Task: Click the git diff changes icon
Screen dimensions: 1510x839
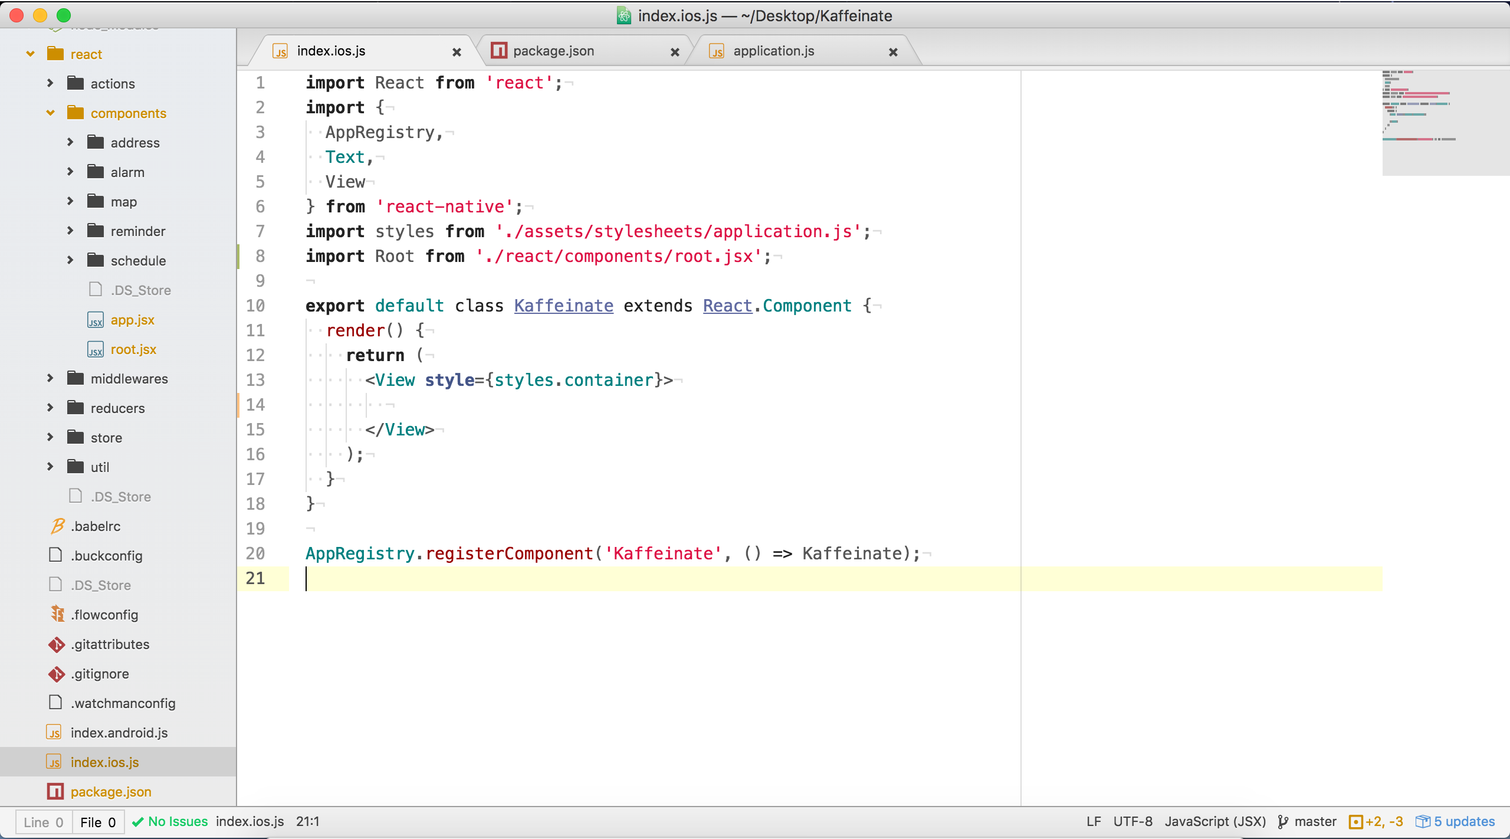Action: [1355, 821]
